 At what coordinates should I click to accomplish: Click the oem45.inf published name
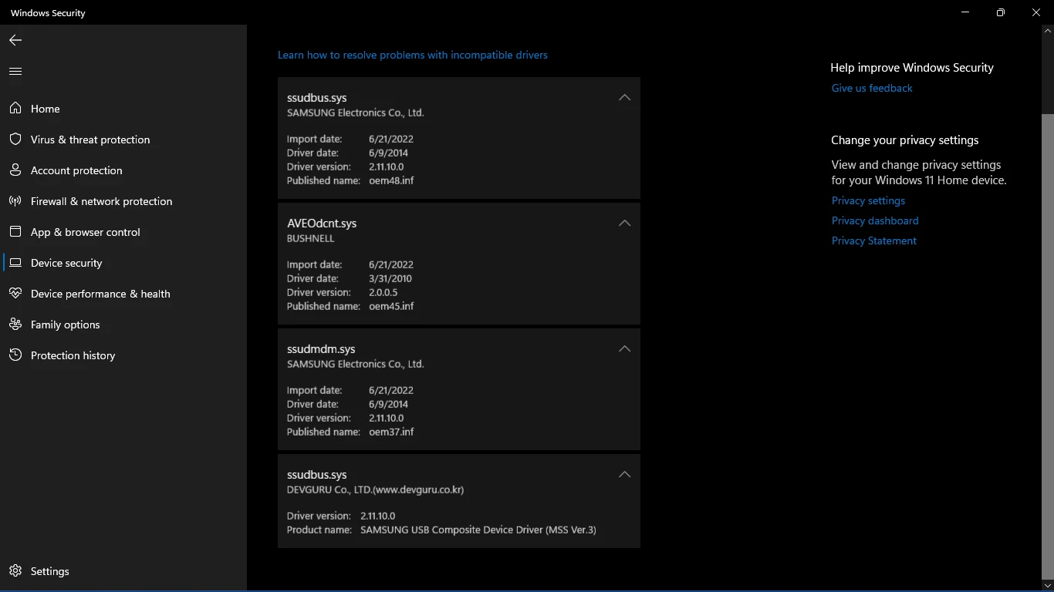tap(391, 306)
